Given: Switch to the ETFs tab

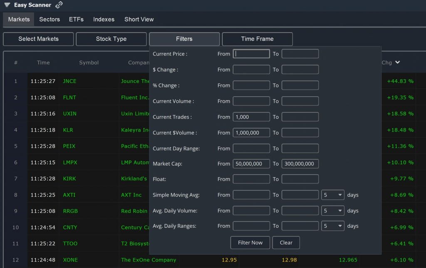Looking at the screenshot, I should pyautogui.click(x=76, y=19).
